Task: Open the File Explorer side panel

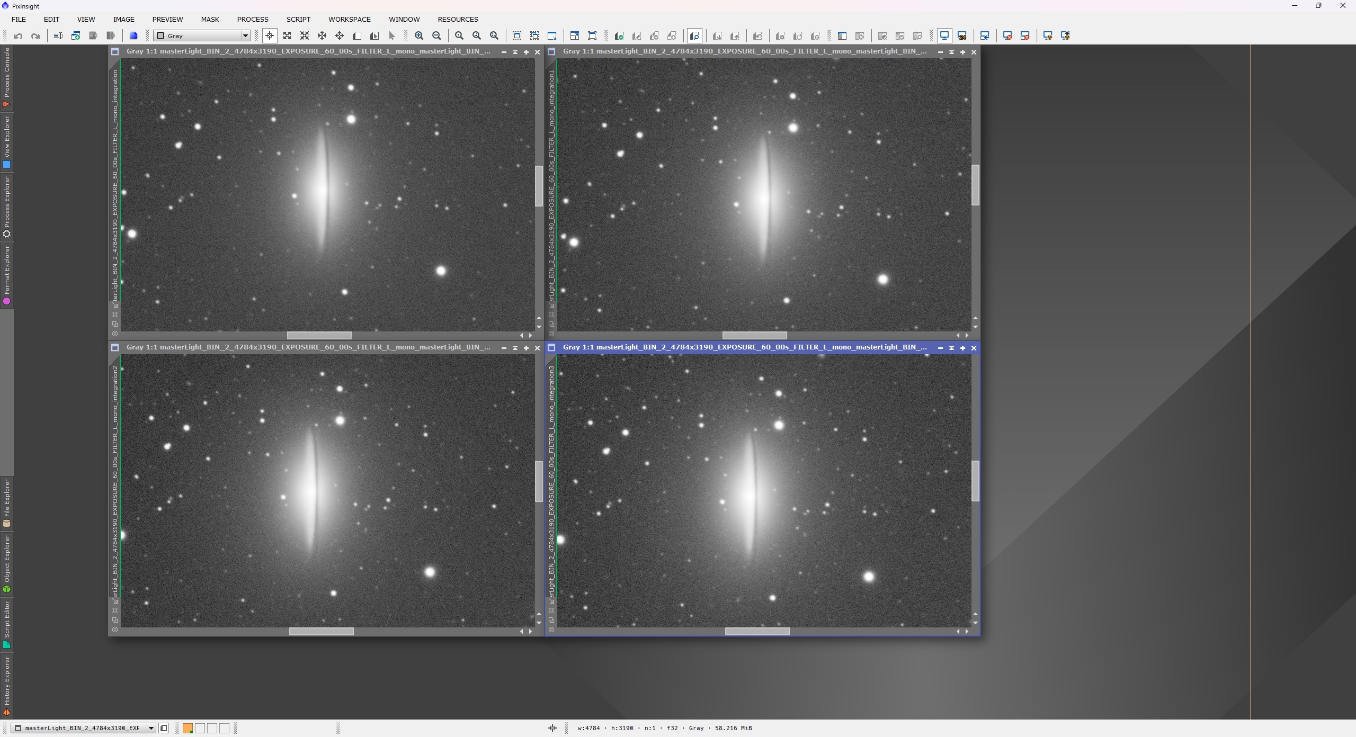Action: coord(6,503)
